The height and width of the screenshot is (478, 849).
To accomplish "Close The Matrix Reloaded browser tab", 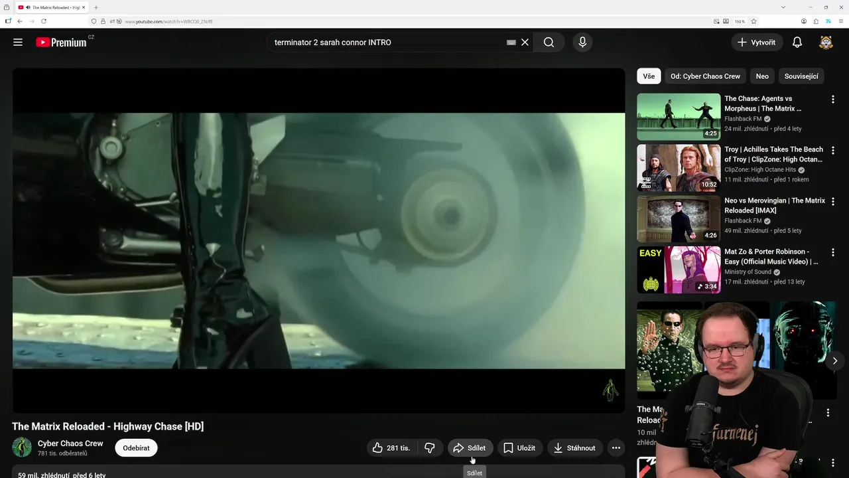I will click(84, 7).
